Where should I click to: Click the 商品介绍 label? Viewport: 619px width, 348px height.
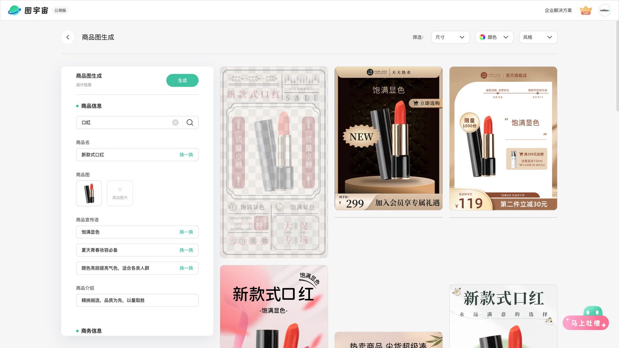point(85,288)
